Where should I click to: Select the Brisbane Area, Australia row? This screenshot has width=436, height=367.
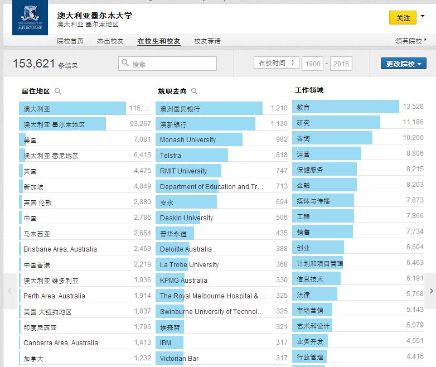[85, 249]
